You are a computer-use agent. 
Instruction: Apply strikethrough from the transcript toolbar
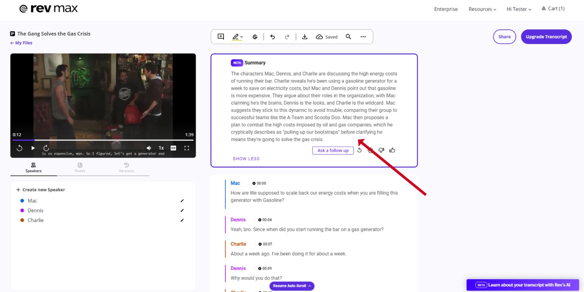click(255, 37)
